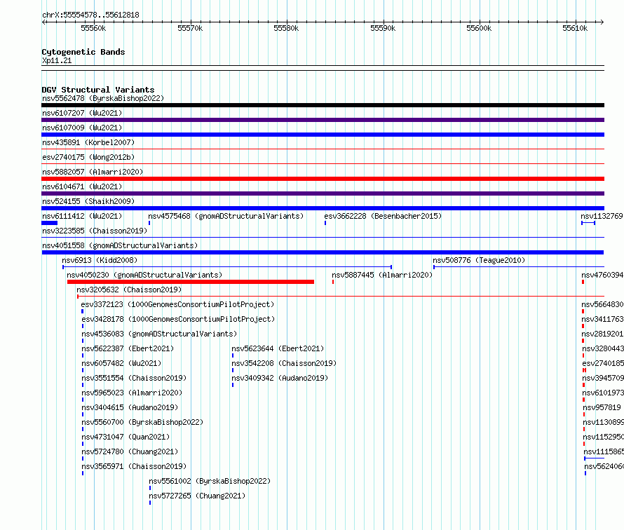
Task: Click the thick blue nsv524155 bar
Action: click(x=323, y=208)
